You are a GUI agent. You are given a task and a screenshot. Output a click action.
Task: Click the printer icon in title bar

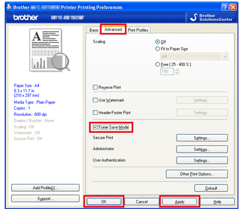9,7
